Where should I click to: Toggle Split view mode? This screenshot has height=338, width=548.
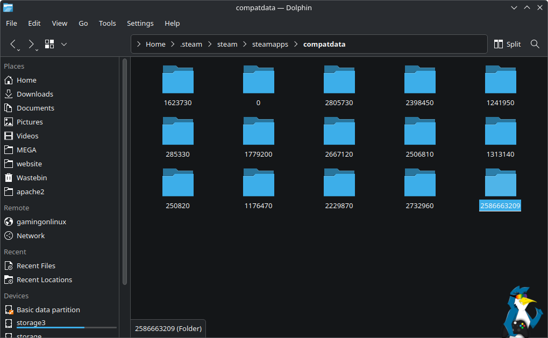pos(507,44)
